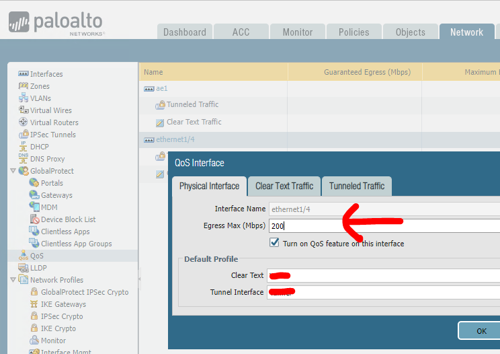The height and width of the screenshot is (354, 500).
Task: Toggle Turn on QoS feature checkbox
Action: point(274,242)
